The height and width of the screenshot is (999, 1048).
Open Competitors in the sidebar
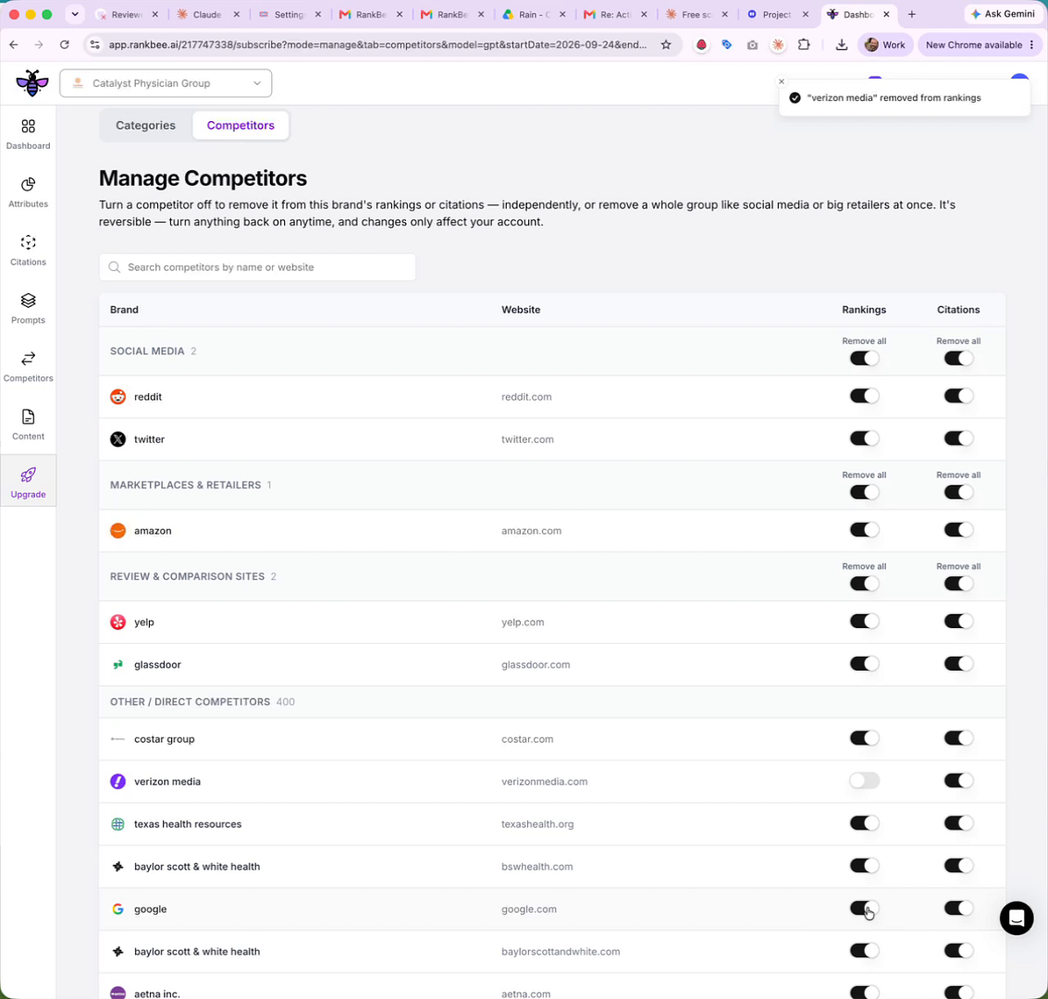pos(28,367)
